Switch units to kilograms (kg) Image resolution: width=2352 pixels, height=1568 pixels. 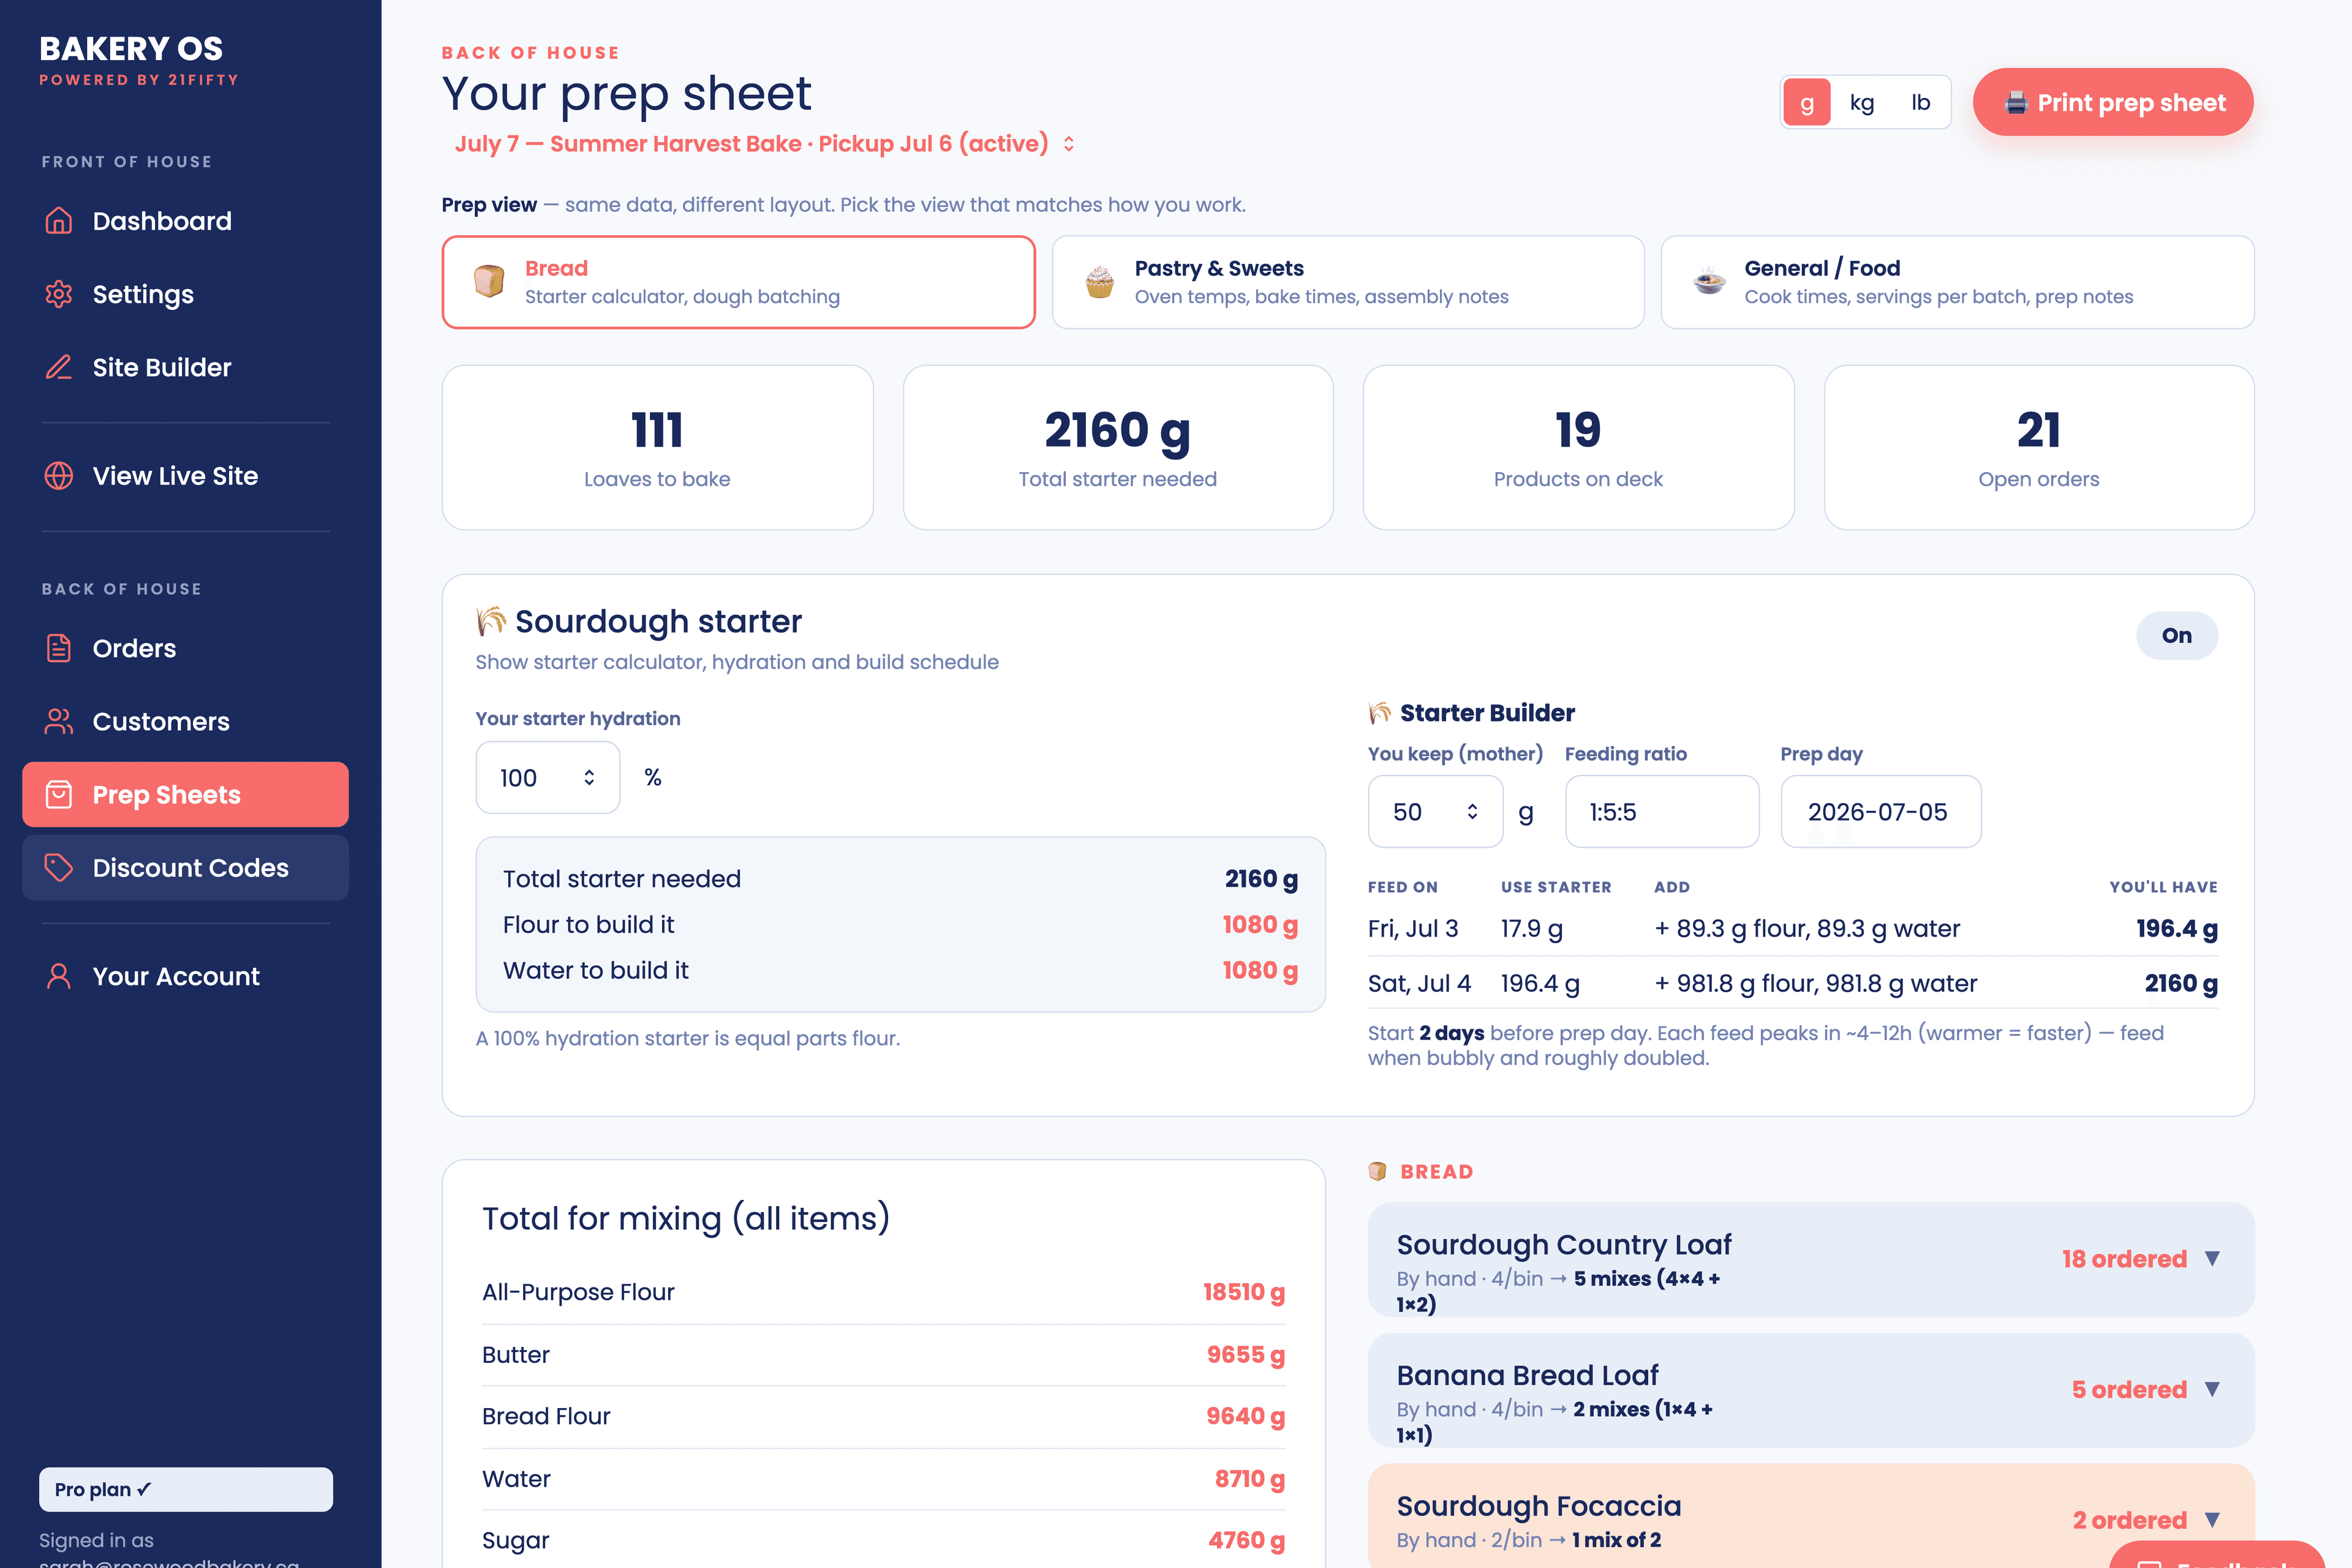pyautogui.click(x=1862, y=102)
